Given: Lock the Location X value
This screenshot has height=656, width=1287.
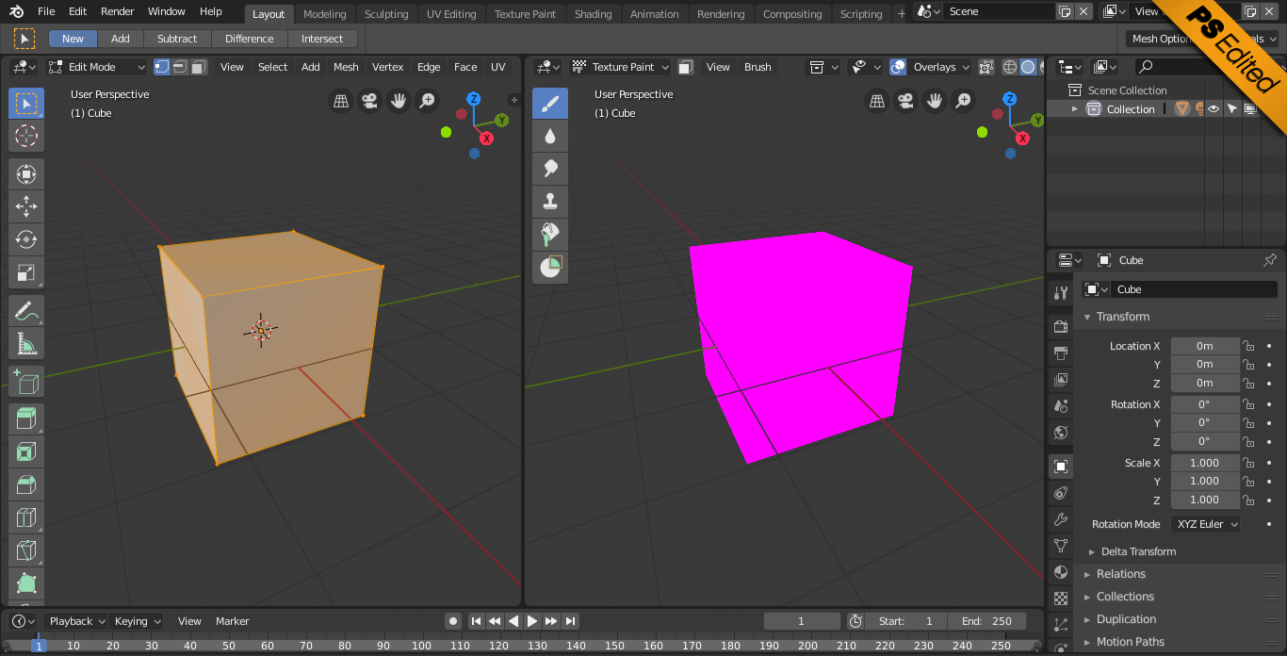Looking at the screenshot, I should point(1249,346).
